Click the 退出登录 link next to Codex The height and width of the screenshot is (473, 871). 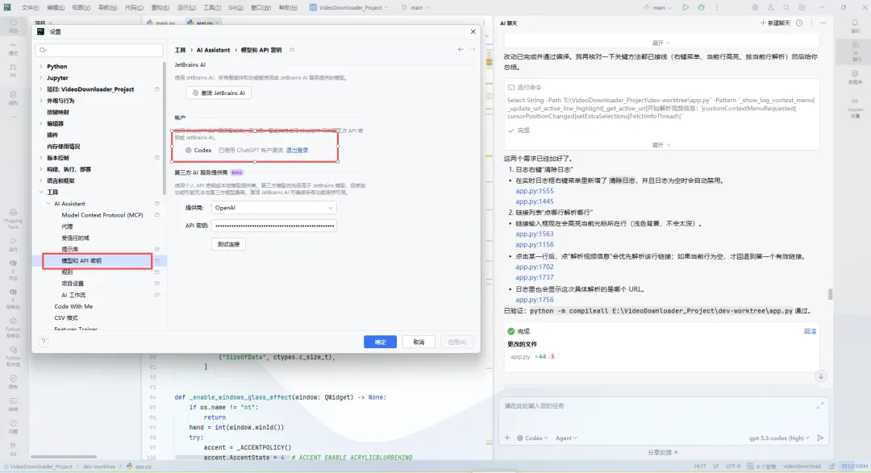tap(297, 151)
